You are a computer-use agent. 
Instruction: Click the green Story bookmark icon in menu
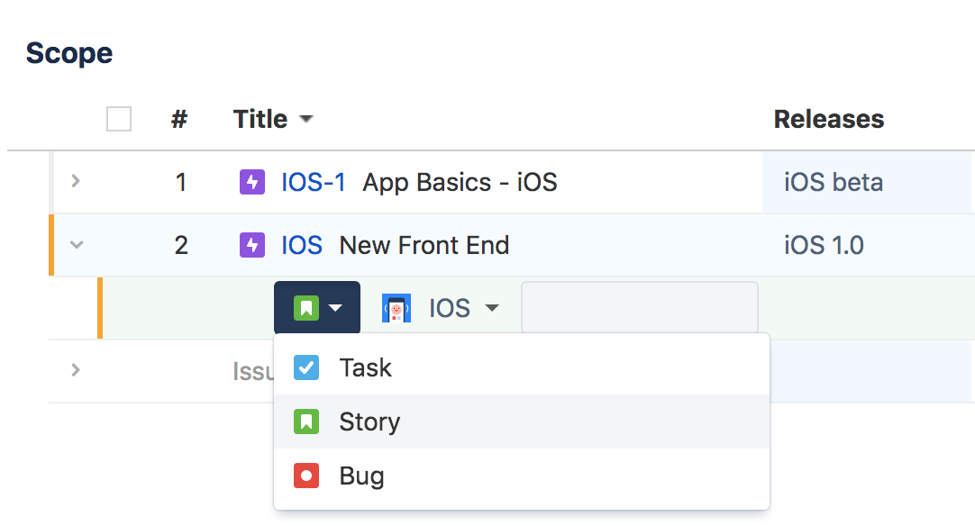coord(306,422)
